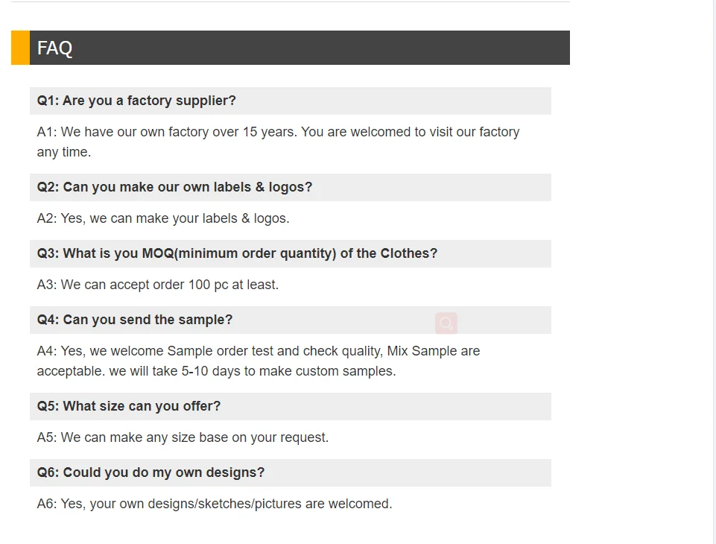
Task: Select the factory supplier question Q1
Action: [x=136, y=101]
